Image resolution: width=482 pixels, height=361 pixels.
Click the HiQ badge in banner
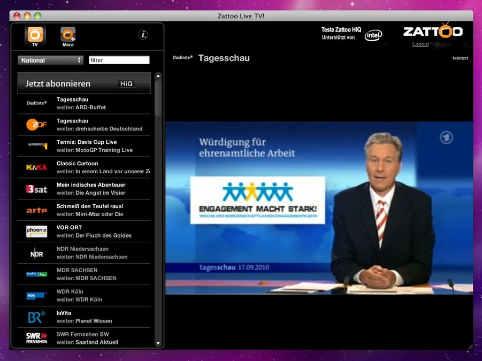click(126, 83)
